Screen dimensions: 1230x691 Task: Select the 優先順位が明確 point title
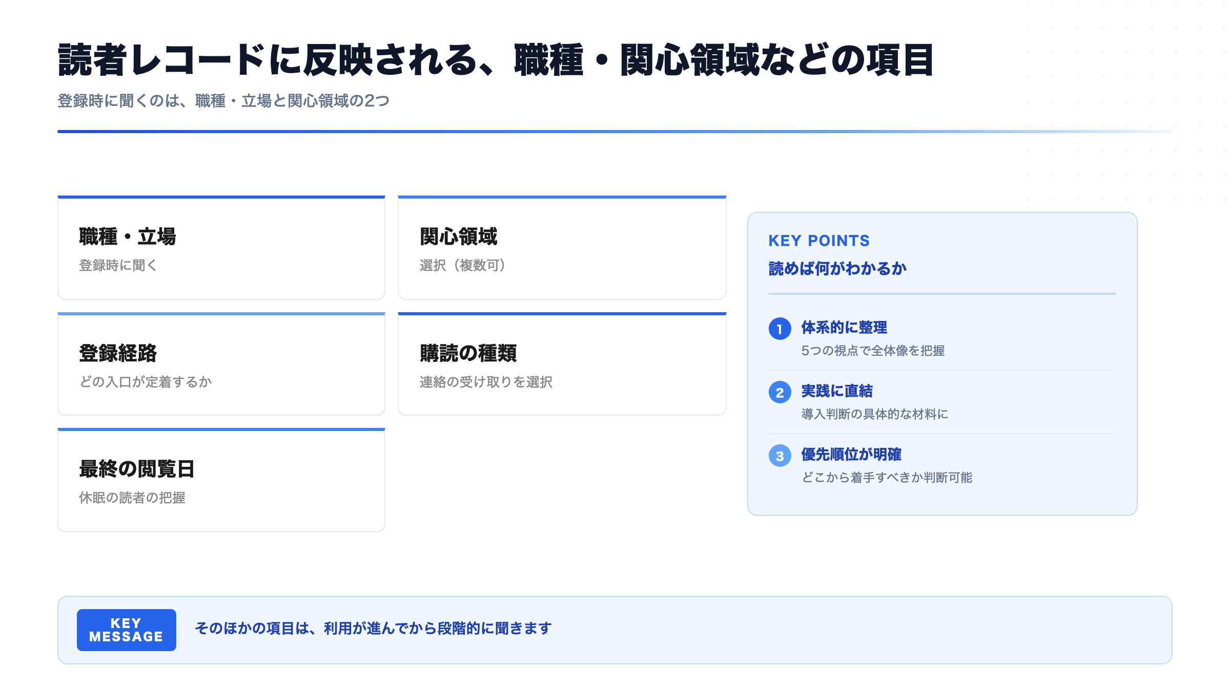click(x=851, y=455)
